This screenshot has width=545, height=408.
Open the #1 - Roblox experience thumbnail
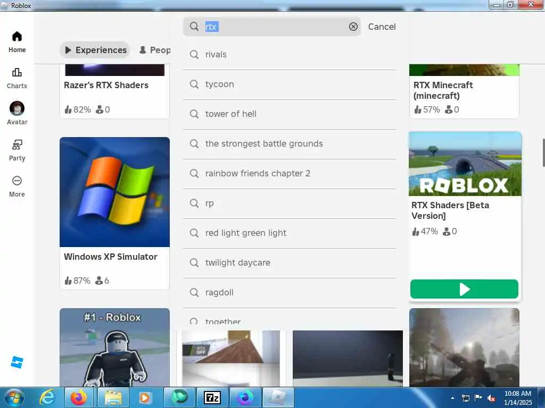click(x=115, y=347)
